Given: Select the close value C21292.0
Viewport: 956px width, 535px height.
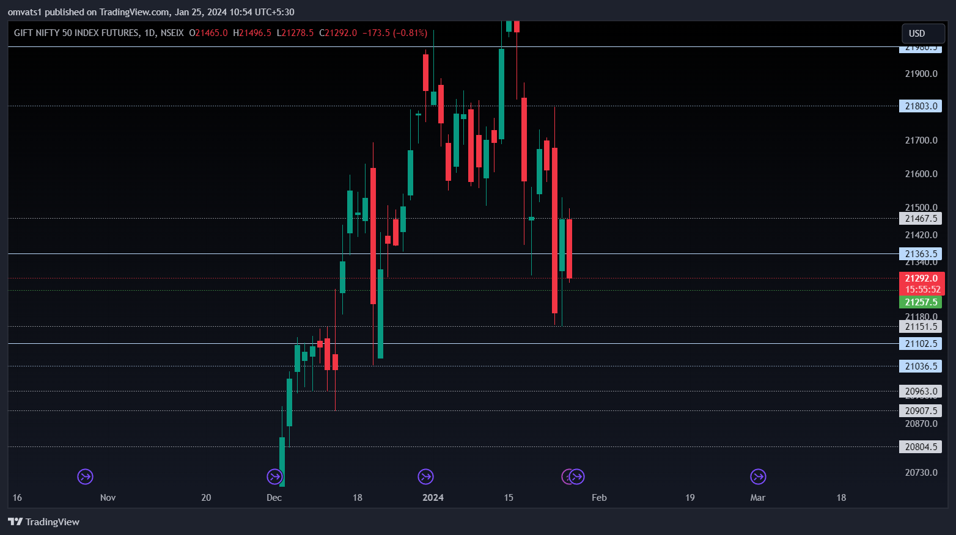Looking at the screenshot, I should (x=338, y=33).
